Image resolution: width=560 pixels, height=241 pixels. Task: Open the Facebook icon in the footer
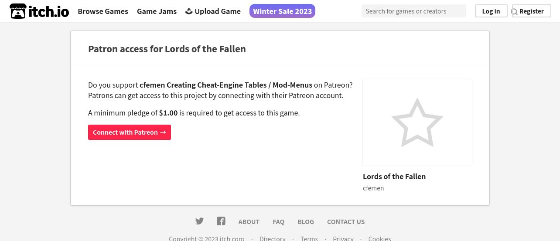(x=221, y=221)
